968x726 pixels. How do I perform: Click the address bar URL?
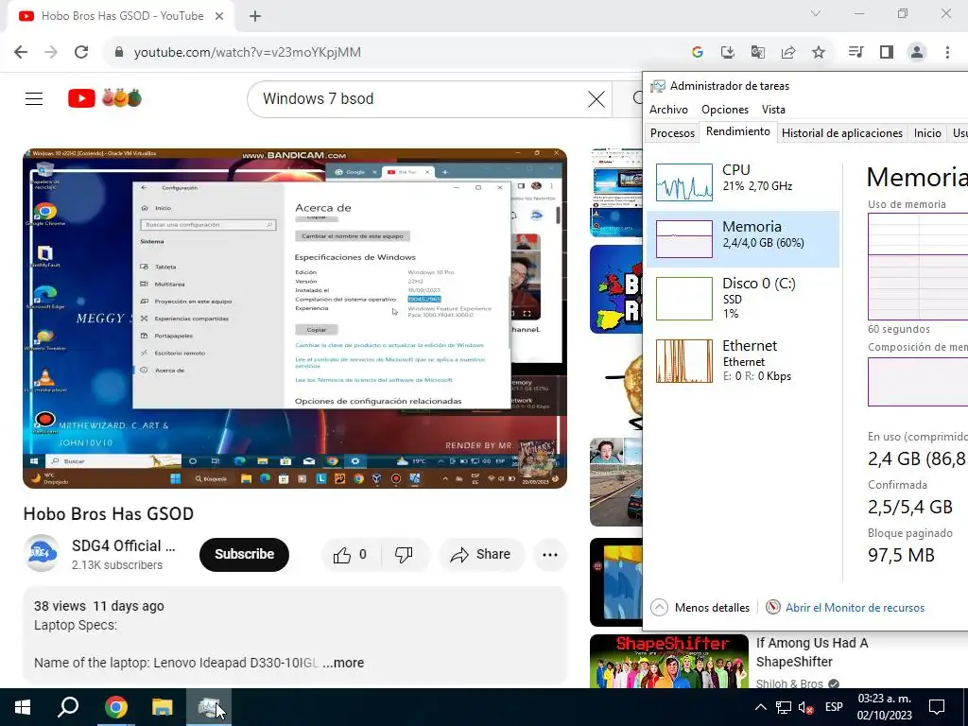pyautogui.click(x=247, y=52)
